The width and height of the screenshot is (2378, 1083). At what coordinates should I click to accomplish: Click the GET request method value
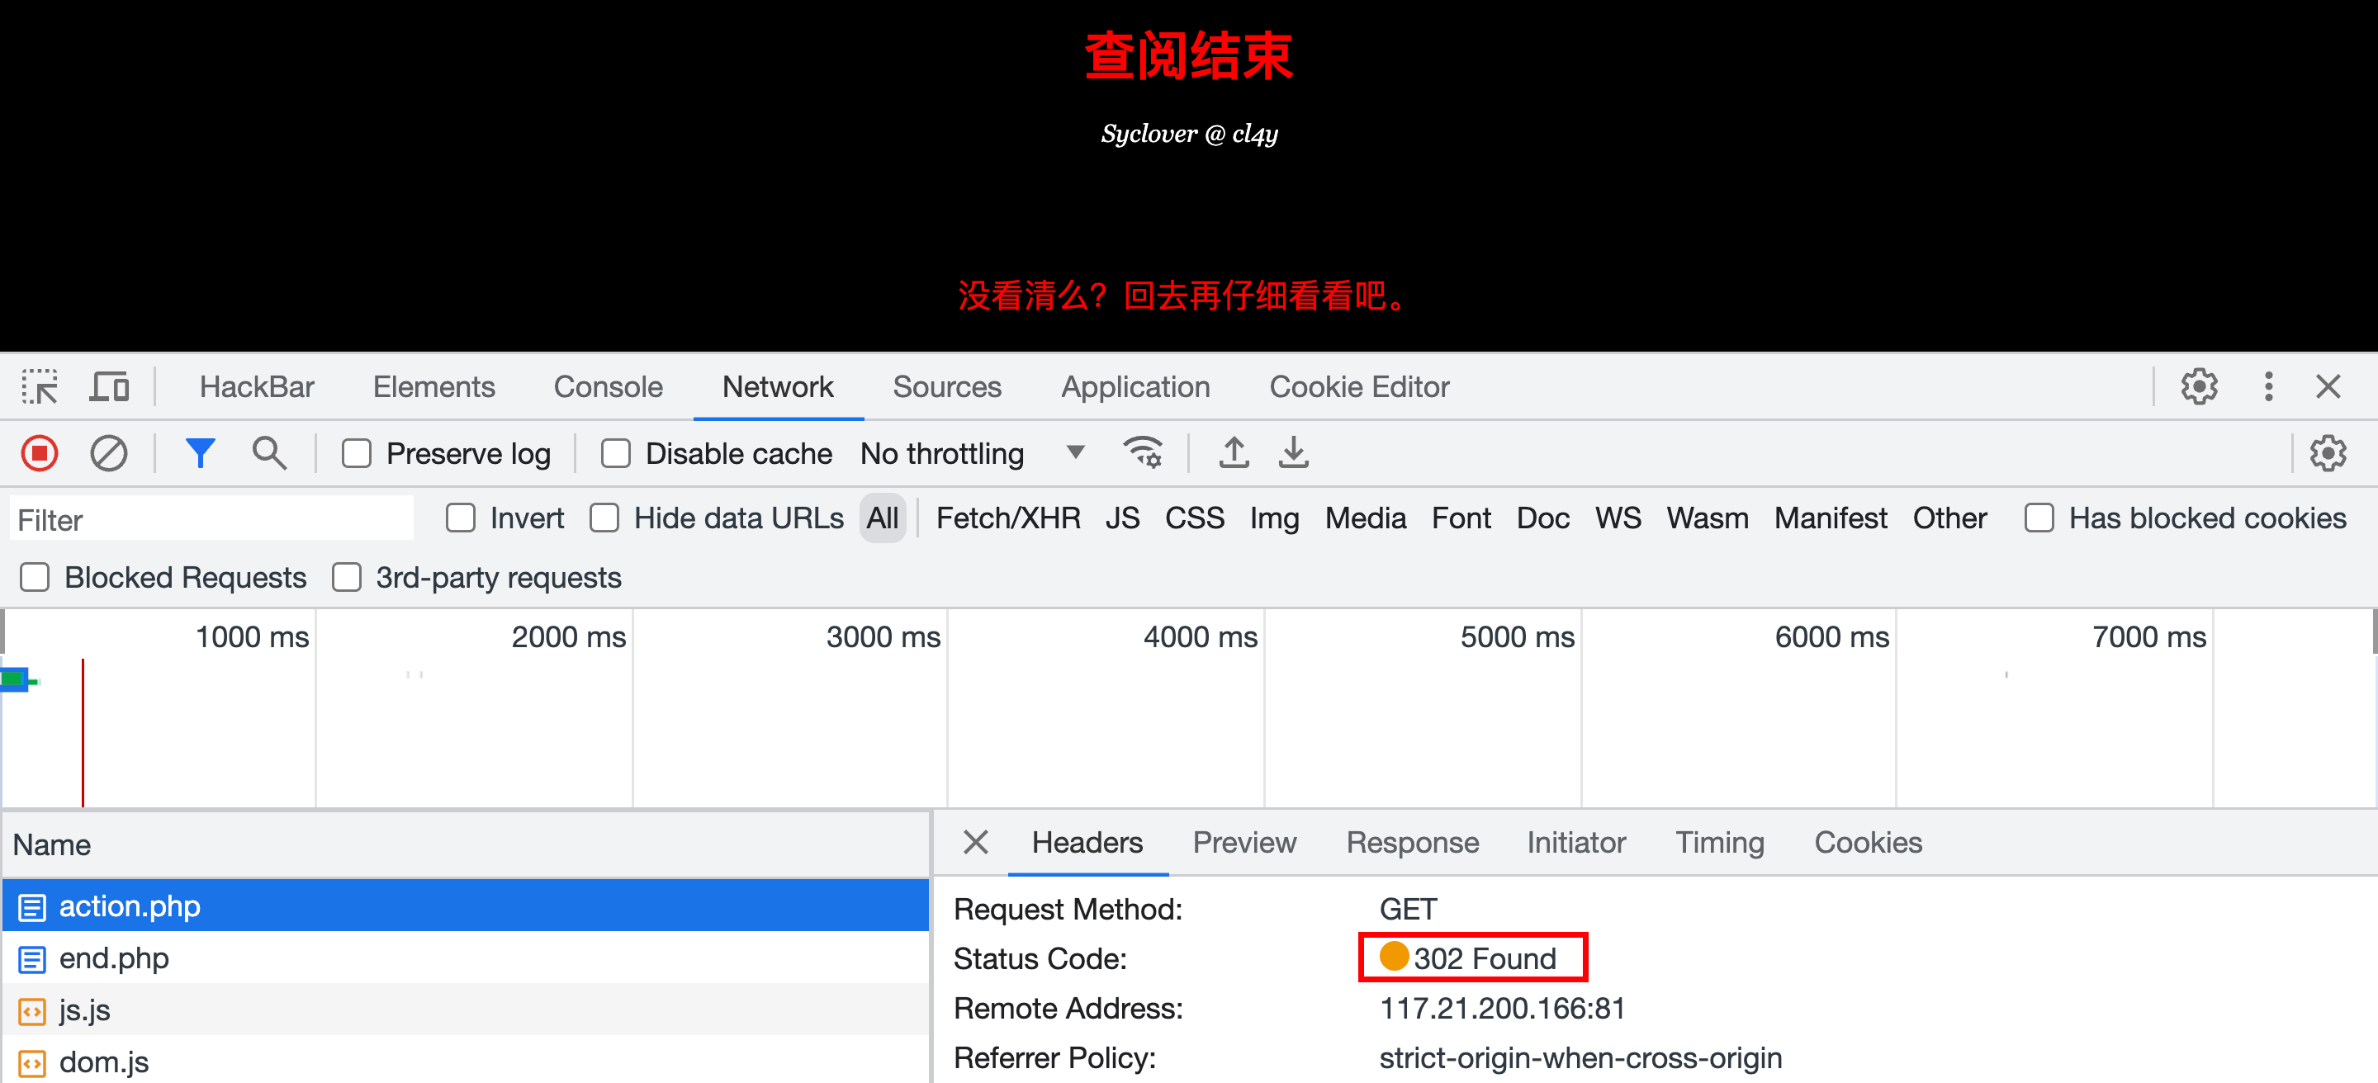click(1408, 909)
